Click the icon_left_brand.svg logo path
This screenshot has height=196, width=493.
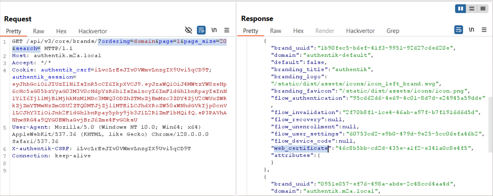pyautogui.click(x=355, y=84)
